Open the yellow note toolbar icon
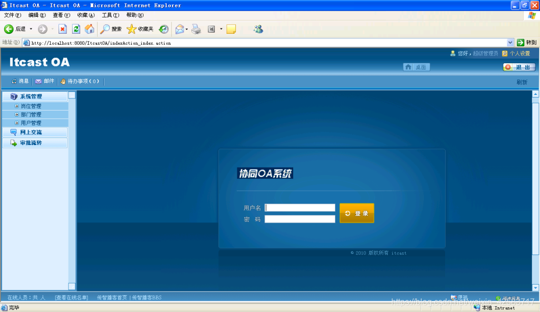The width and height of the screenshot is (540, 312). 231,30
